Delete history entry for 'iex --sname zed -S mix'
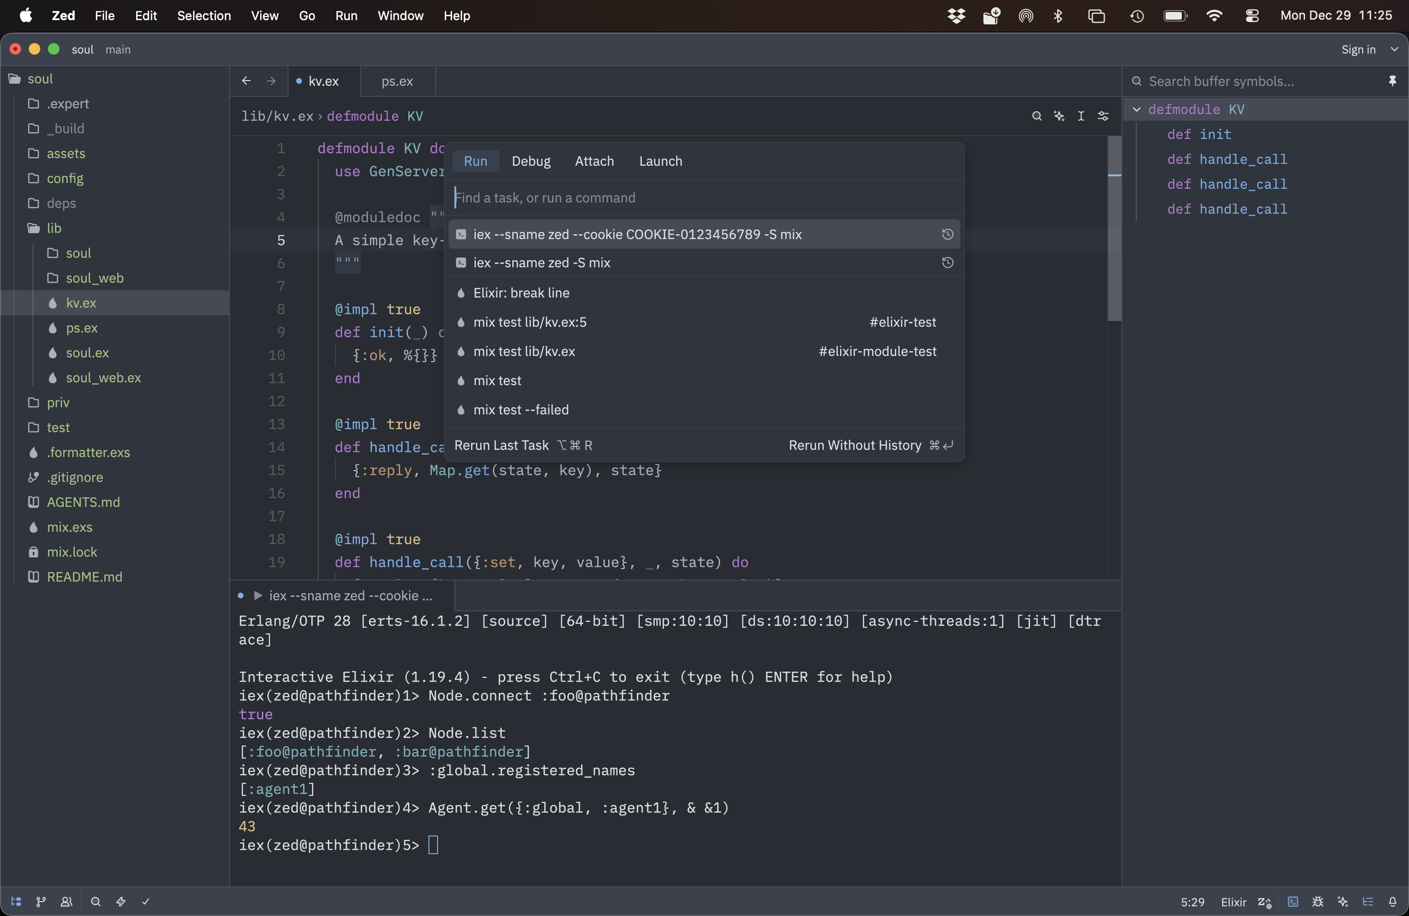1409x916 pixels. coord(947,263)
